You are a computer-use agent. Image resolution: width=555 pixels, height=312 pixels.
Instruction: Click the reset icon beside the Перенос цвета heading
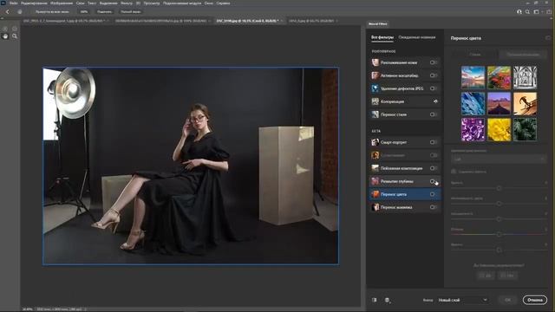point(548,38)
